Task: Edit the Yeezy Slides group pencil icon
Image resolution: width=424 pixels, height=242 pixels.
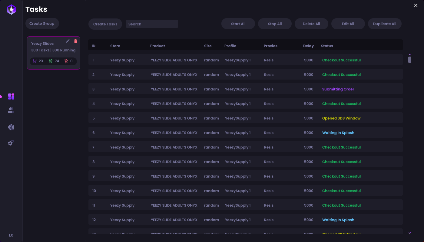Action: click(68, 41)
